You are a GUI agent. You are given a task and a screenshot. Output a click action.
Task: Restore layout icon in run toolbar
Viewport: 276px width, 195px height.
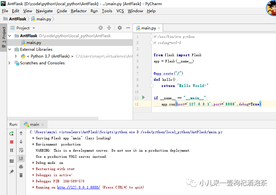(12, 161)
